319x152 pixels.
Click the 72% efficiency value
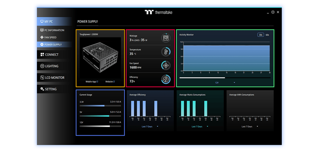tap(132, 81)
